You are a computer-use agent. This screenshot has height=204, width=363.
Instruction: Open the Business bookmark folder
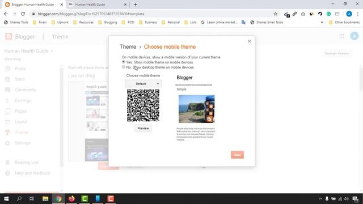(148, 22)
